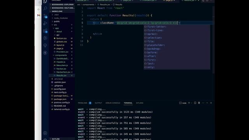Viewport: 249px width, 140px height.
Task: Open MenuItem.js file
Action: 62,65
